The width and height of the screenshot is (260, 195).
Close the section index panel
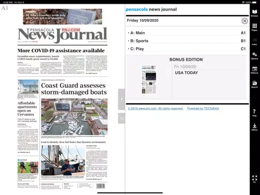(244, 21)
